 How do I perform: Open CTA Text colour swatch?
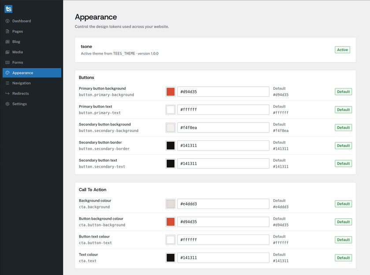(170, 258)
